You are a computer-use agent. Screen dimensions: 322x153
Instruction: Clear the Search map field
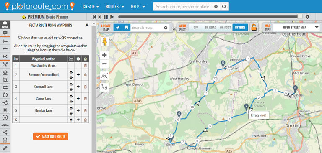166,28
